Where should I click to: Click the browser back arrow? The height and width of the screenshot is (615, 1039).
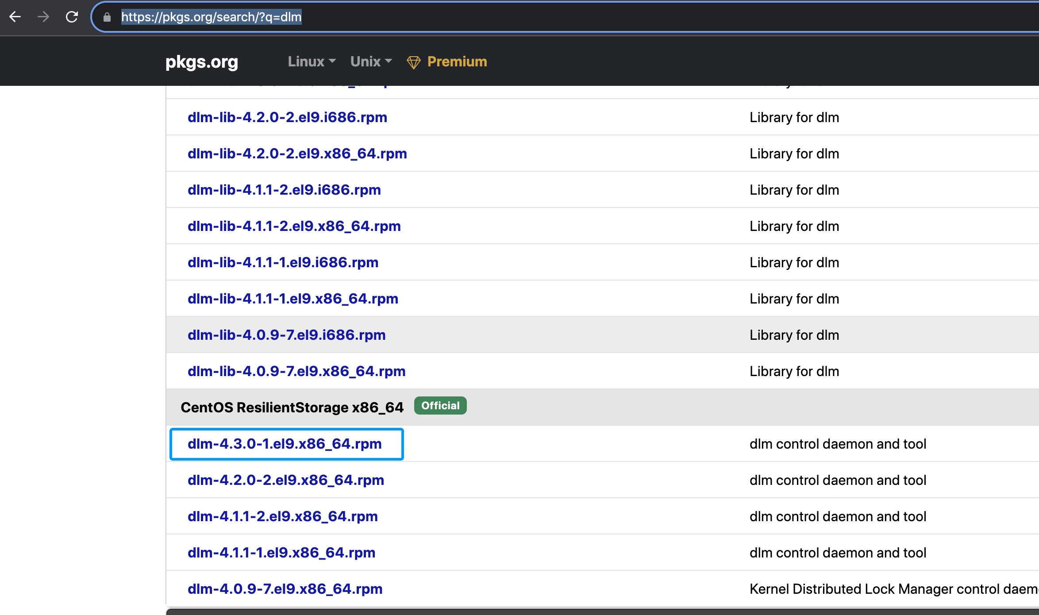coord(15,17)
